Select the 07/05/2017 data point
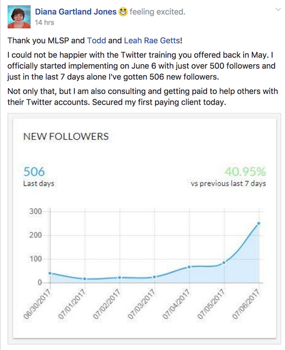Screen dimensions: 285x350 pos(224,263)
